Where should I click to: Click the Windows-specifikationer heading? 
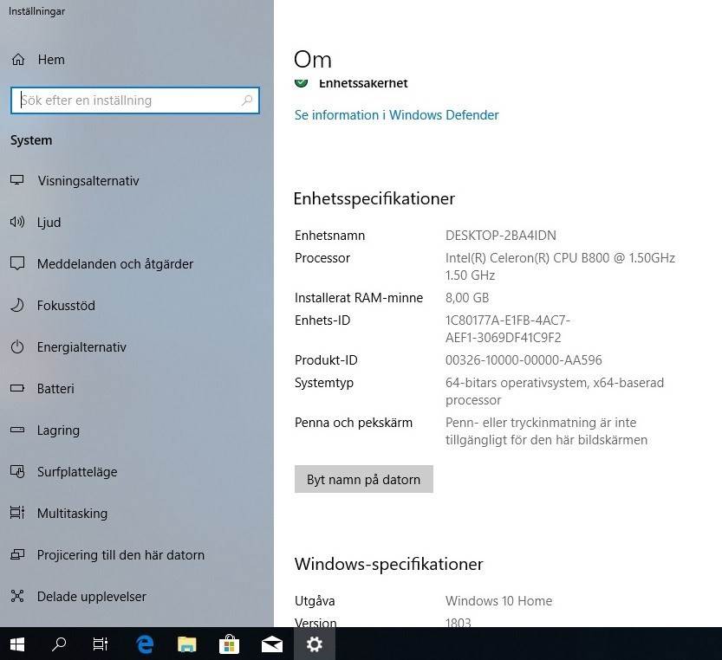(388, 564)
